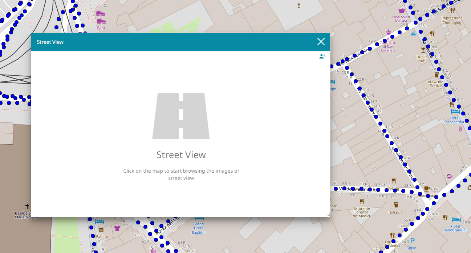Click the Impressione Chongqing restaurant icon

pos(452,10)
